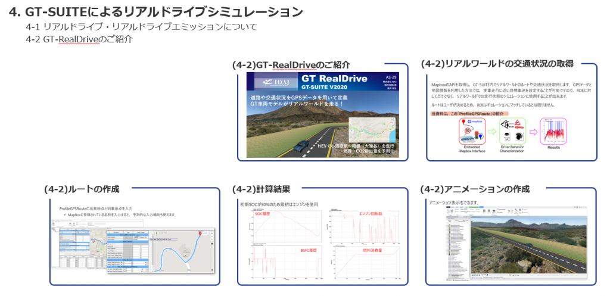Viewport: 610px width, 296px height.
Task: Select line 4-1 リアルドライブ・リアルドライブエミッションについて
Action: pyautogui.click(x=142, y=27)
